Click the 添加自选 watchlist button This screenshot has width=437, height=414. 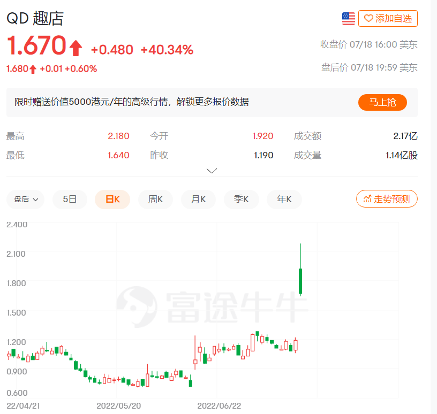(x=388, y=18)
